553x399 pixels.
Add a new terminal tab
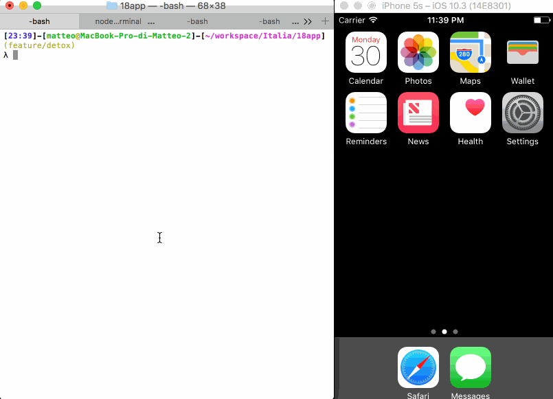coord(325,21)
